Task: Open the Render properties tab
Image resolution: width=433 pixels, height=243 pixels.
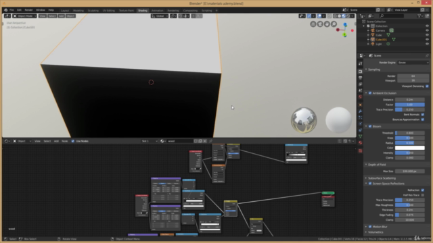Action: 361,72
